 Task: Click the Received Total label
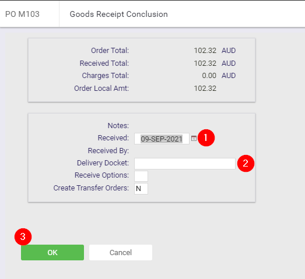[x=104, y=63]
